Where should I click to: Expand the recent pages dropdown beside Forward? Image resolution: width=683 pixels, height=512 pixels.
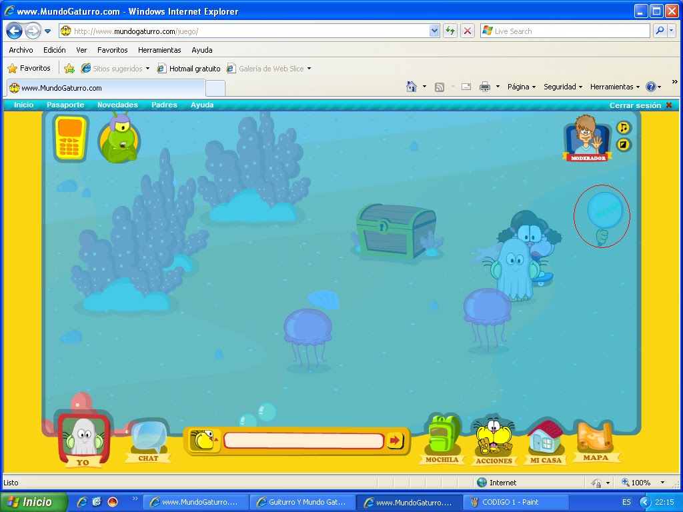[x=47, y=31]
